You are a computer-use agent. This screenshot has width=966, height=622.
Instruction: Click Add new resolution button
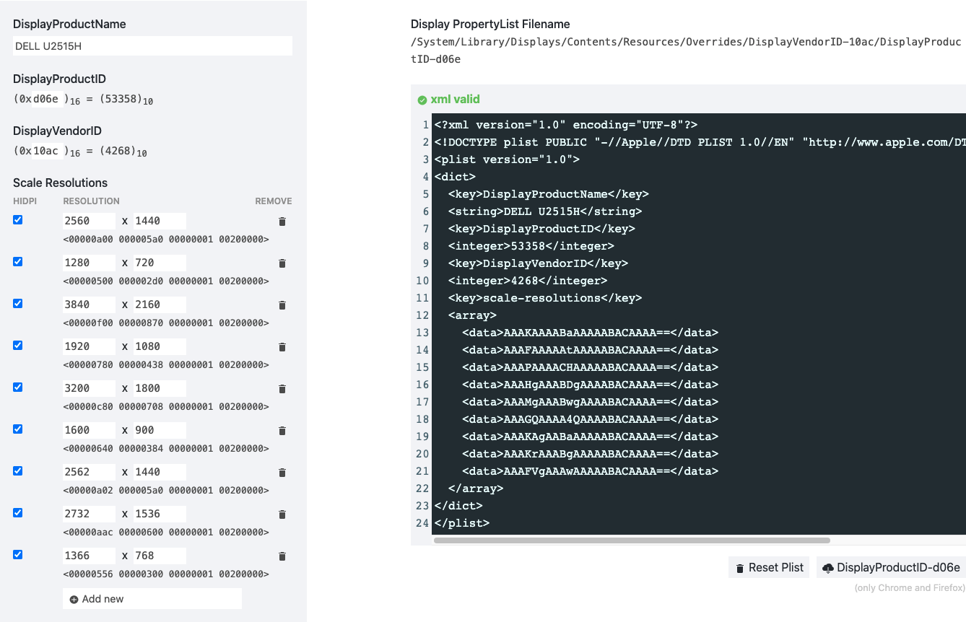point(152,599)
